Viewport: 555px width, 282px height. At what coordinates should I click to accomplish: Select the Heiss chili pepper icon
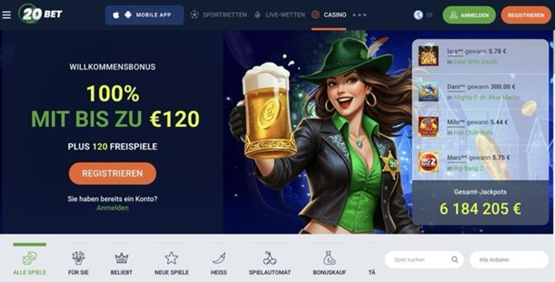(219, 258)
